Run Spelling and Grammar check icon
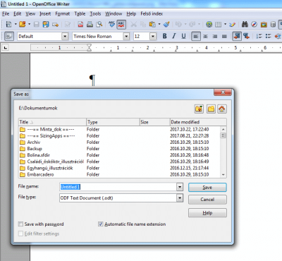Viewport: 282px width, 261px height. [x=111, y=24]
